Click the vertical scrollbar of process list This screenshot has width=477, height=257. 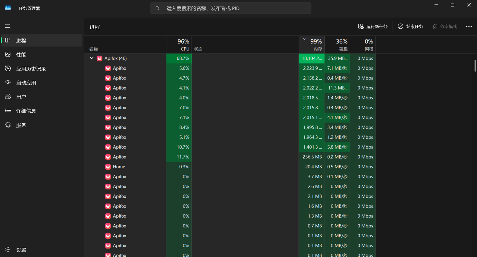[x=475, y=66]
